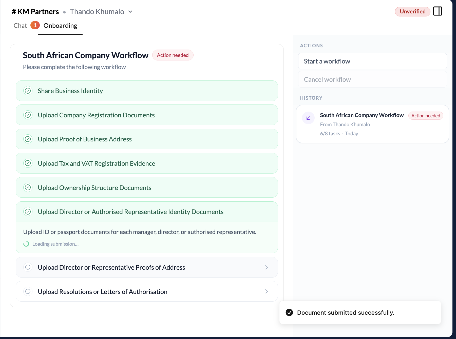Click the purple incoming arrow icon in History
This screenshot has width=456, height=339.
(x=308, y=118)
